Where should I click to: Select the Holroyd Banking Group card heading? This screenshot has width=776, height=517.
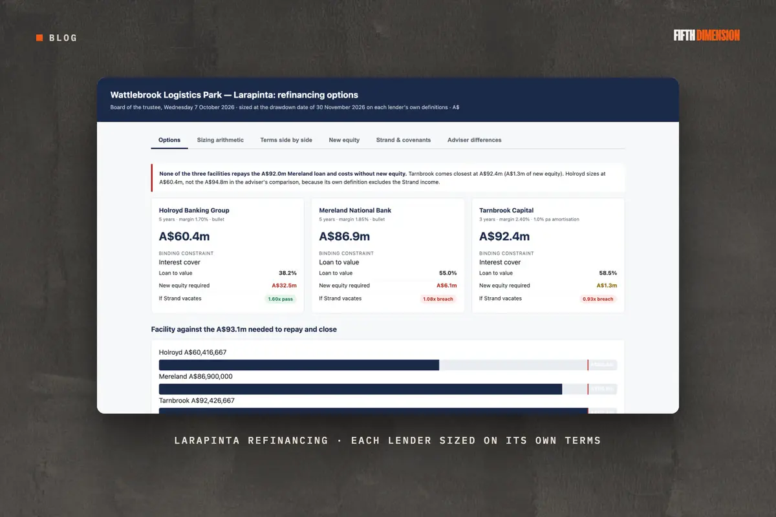pos(194,210)
